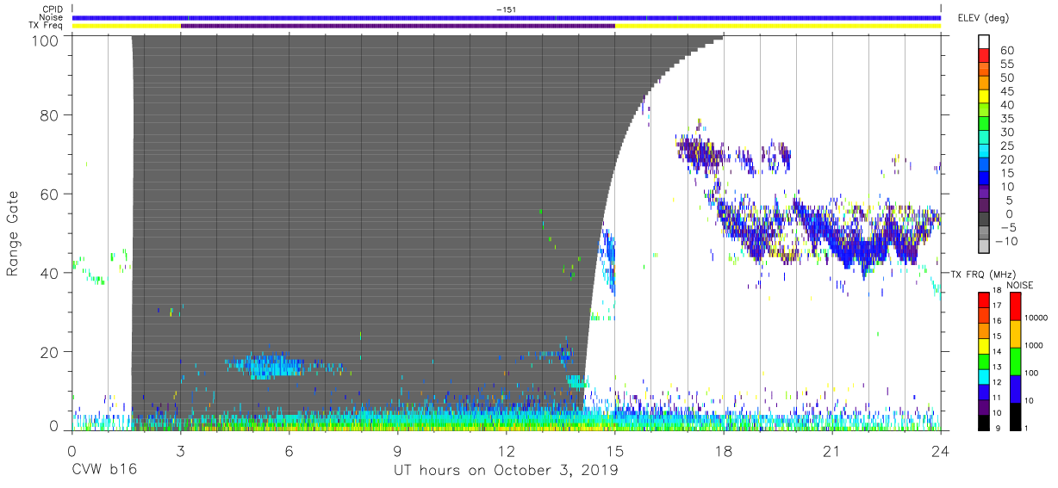
Task: Click the green swatch in the NOISE colorbar
Action: point(1015,361)
